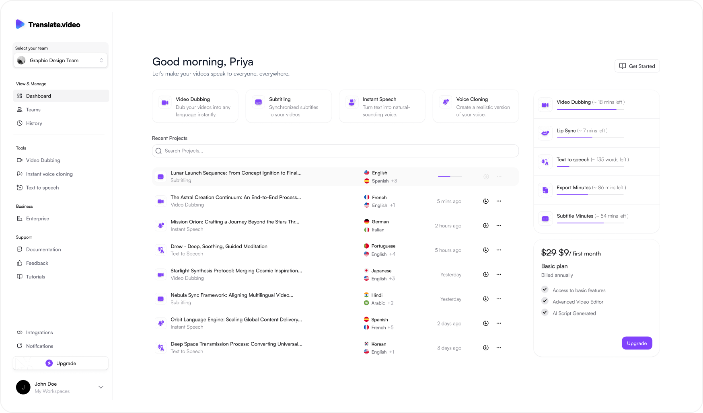
Task: Expand the John Doe workspace chevron
Action: pyautogui.click(x=101, y=387)
